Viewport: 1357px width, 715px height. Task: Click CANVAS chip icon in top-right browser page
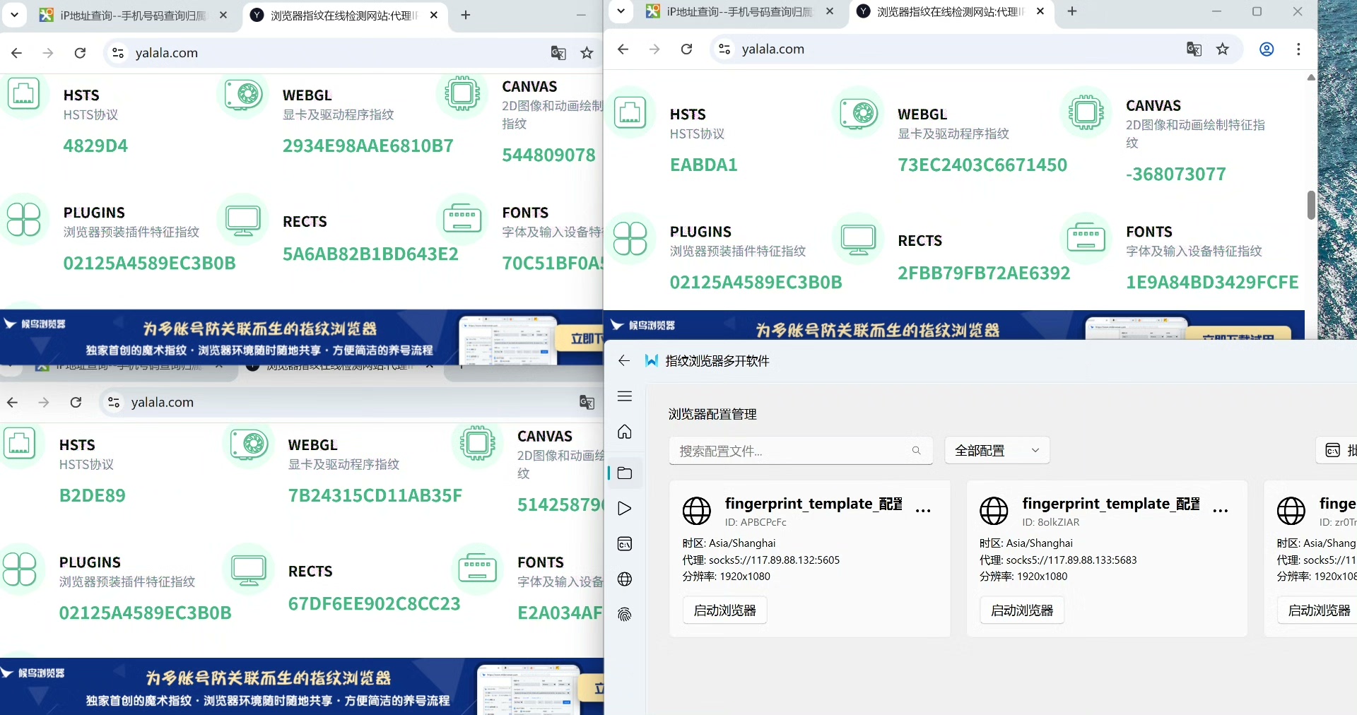click(1086, 112)
